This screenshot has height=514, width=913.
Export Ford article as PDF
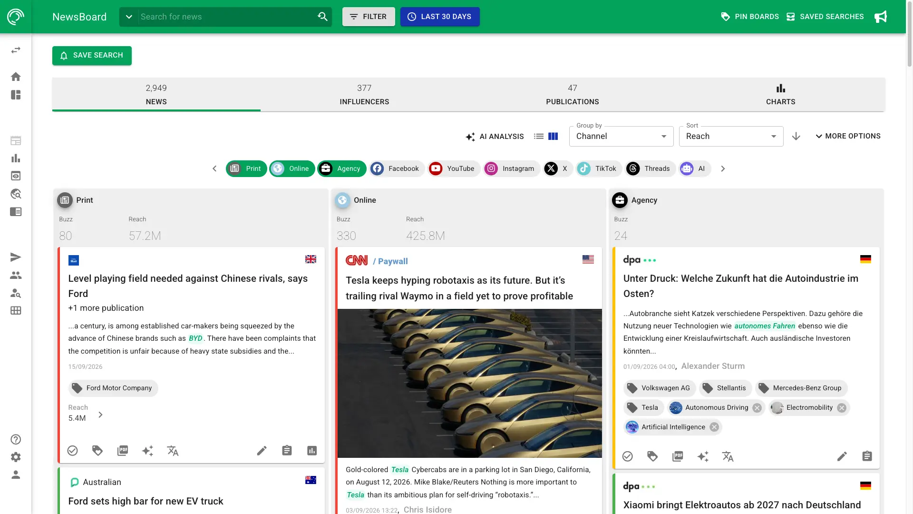point(123,451)
